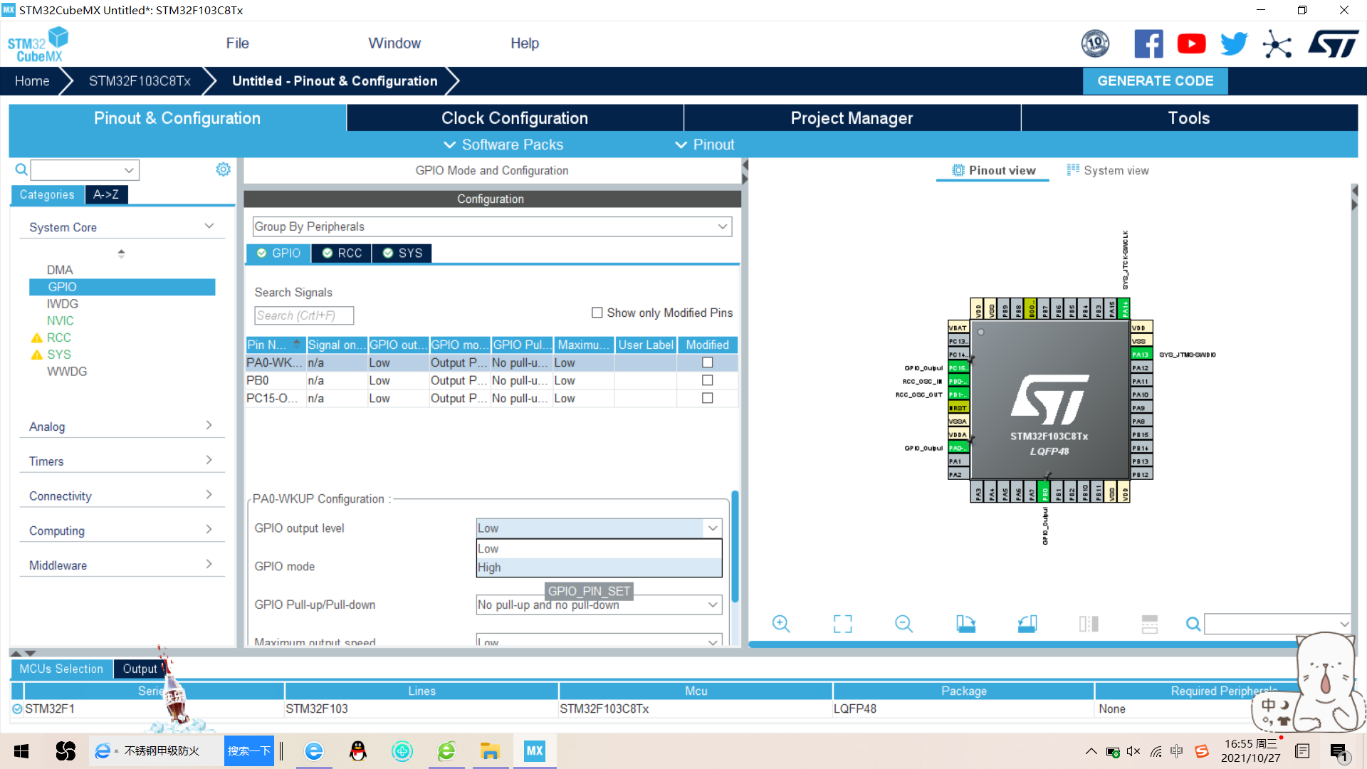The width and height of the screenshot is (1367, 769).
Task: Rotate chip clockwise icon
Action: [965, 624]
